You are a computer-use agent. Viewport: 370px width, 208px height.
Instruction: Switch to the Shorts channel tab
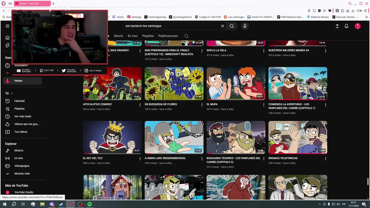[x=119, y=36]
